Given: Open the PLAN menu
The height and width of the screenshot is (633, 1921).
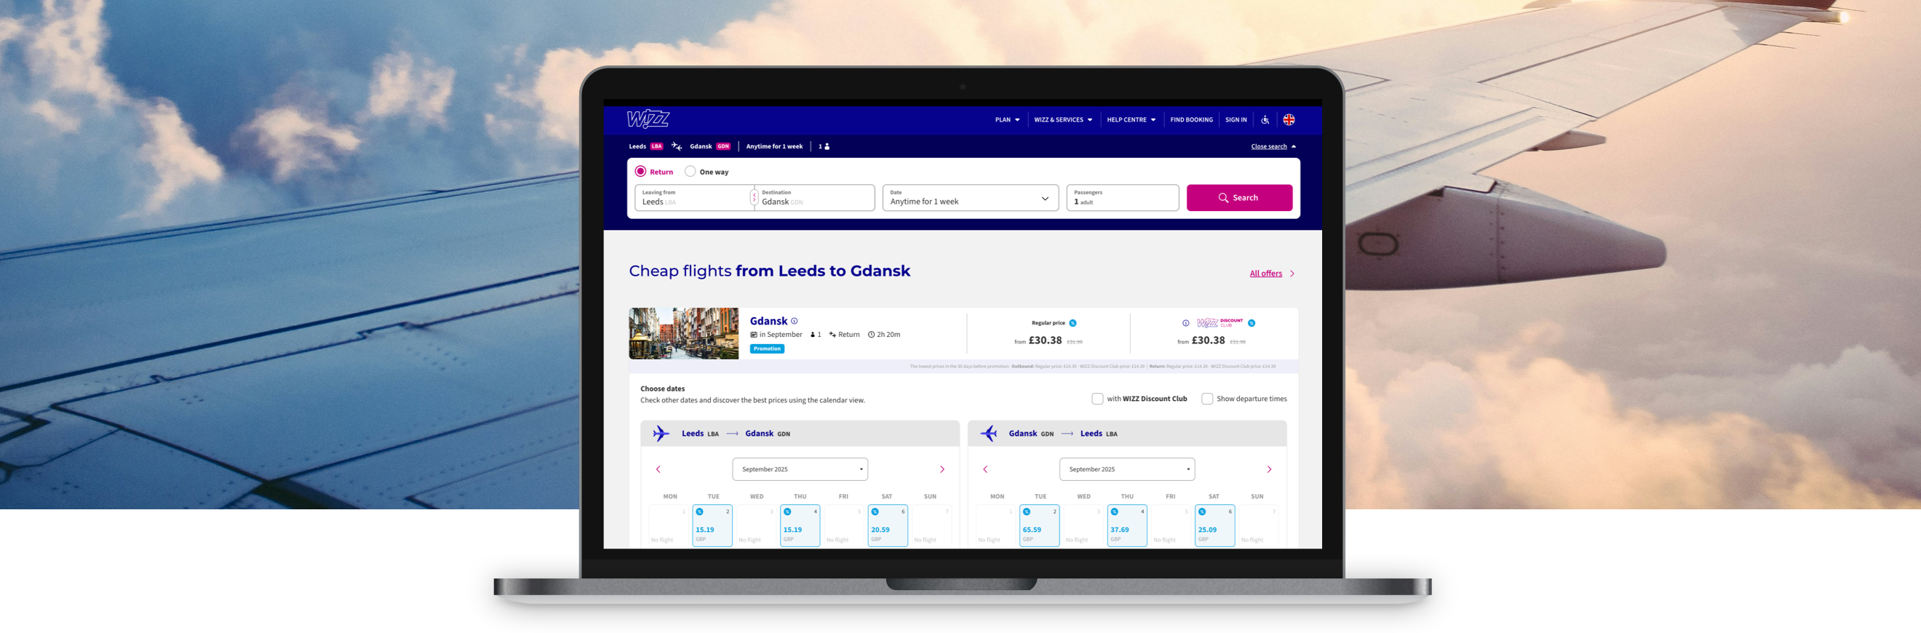Looking at the screenshot, I should [1007, 120].
